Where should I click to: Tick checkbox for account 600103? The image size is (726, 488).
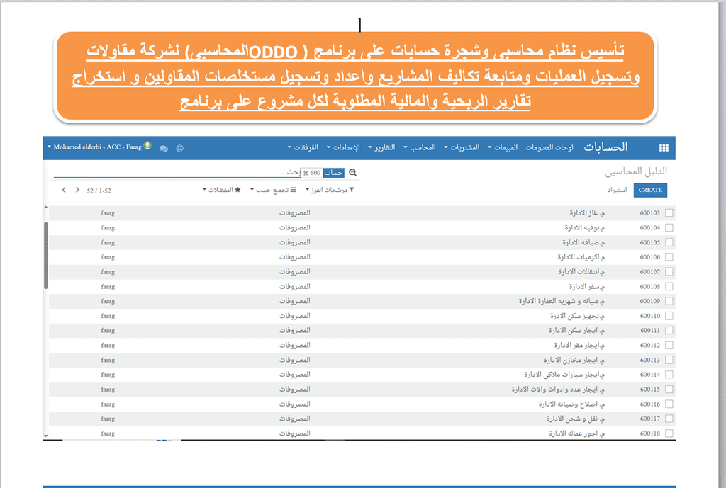[x=669, y=212]
